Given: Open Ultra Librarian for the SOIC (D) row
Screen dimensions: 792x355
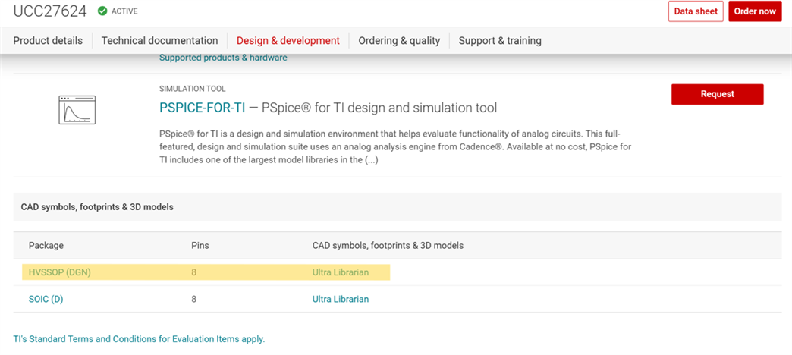Looking at the screenshot, I should coord(341,299).
